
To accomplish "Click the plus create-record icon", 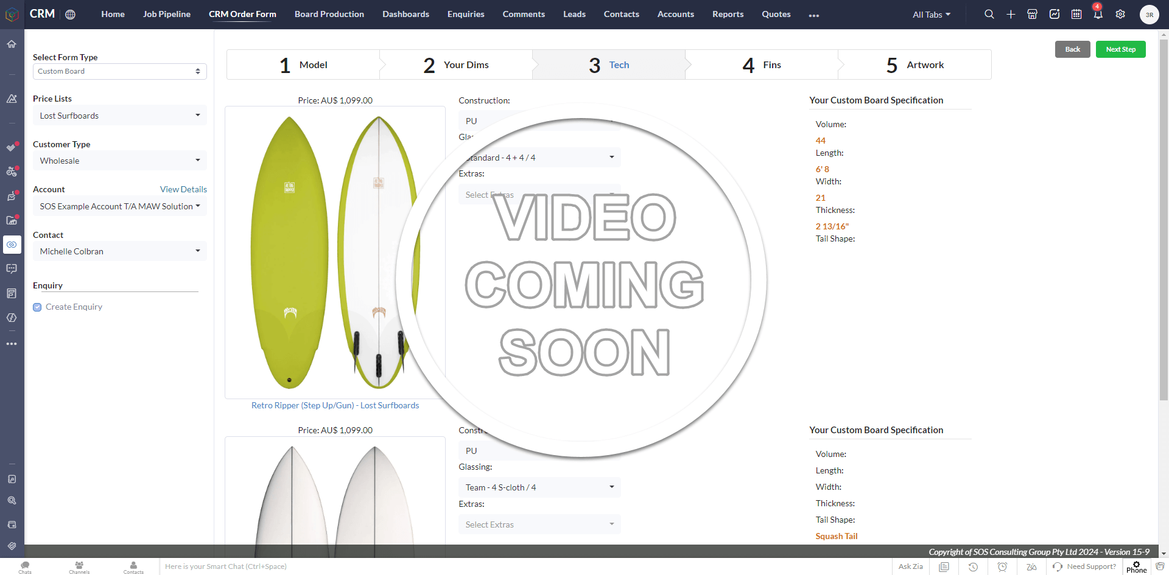I will tap(1011, 14).
